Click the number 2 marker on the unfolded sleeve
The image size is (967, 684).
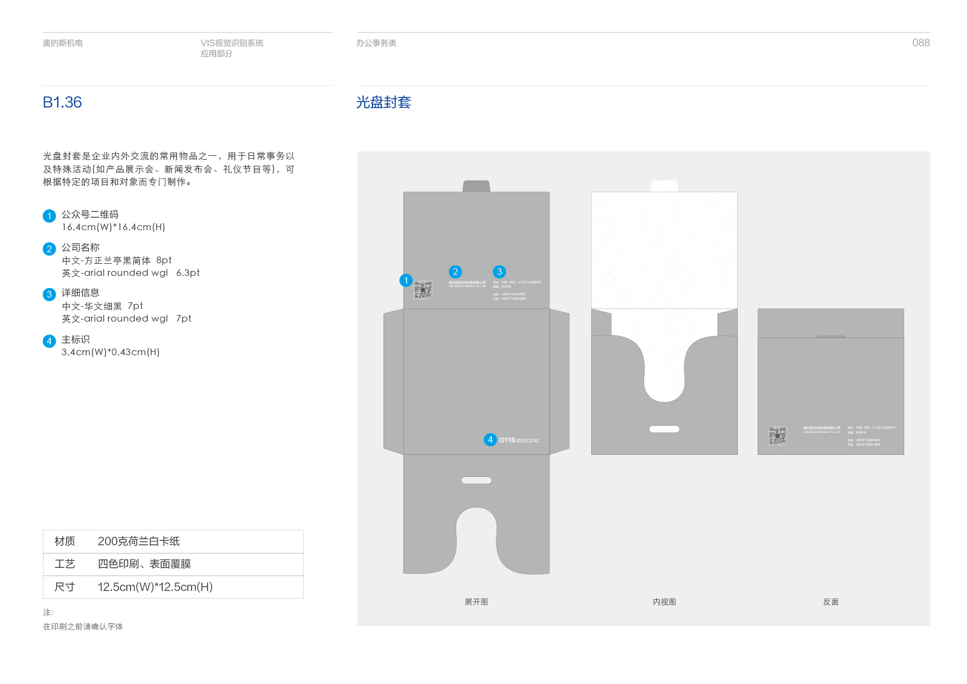[455, 272]
